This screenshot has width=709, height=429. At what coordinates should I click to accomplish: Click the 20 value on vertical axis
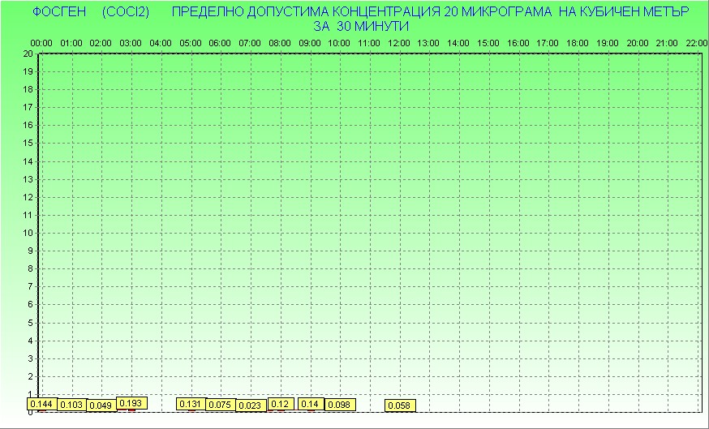[28, 54]
